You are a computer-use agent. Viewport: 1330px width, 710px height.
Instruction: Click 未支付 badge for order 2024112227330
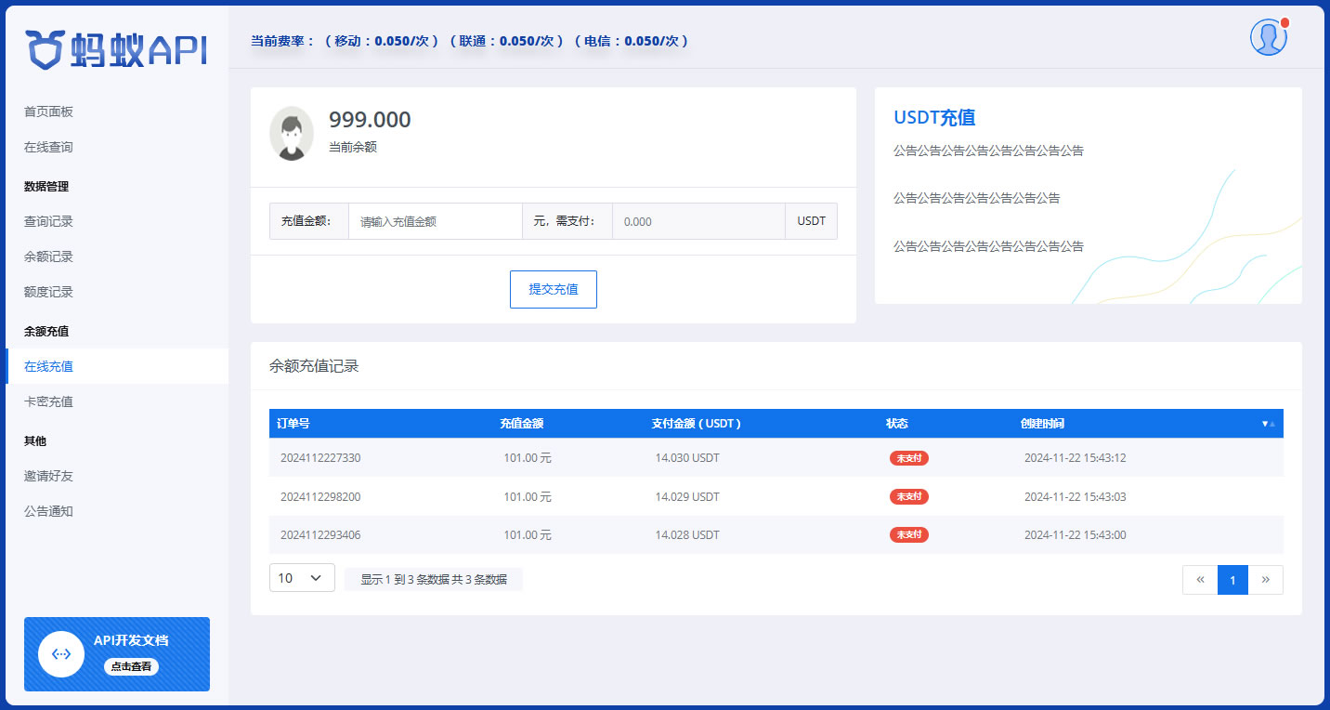coord(909,458)
